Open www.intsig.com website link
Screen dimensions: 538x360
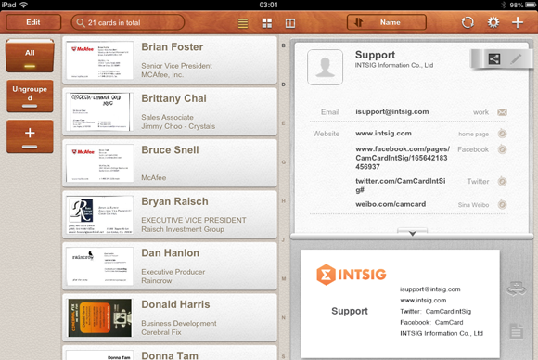pos(383,134)
